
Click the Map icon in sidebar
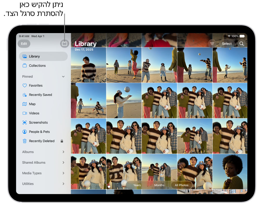coord(24,104)
